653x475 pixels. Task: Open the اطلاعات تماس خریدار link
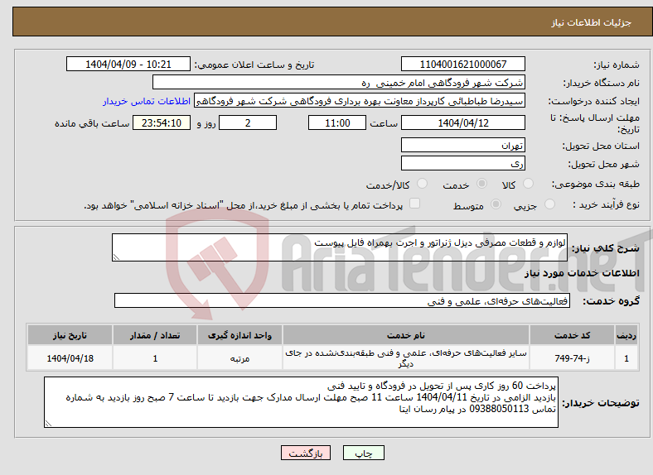147,101
